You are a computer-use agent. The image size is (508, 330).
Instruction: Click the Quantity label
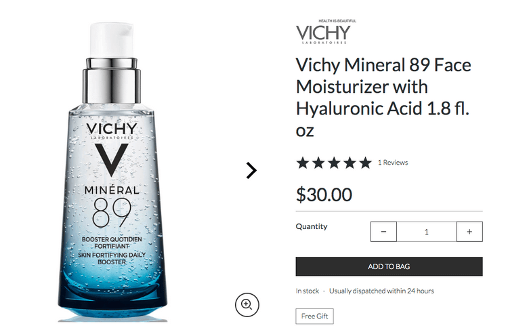(312, 226)
